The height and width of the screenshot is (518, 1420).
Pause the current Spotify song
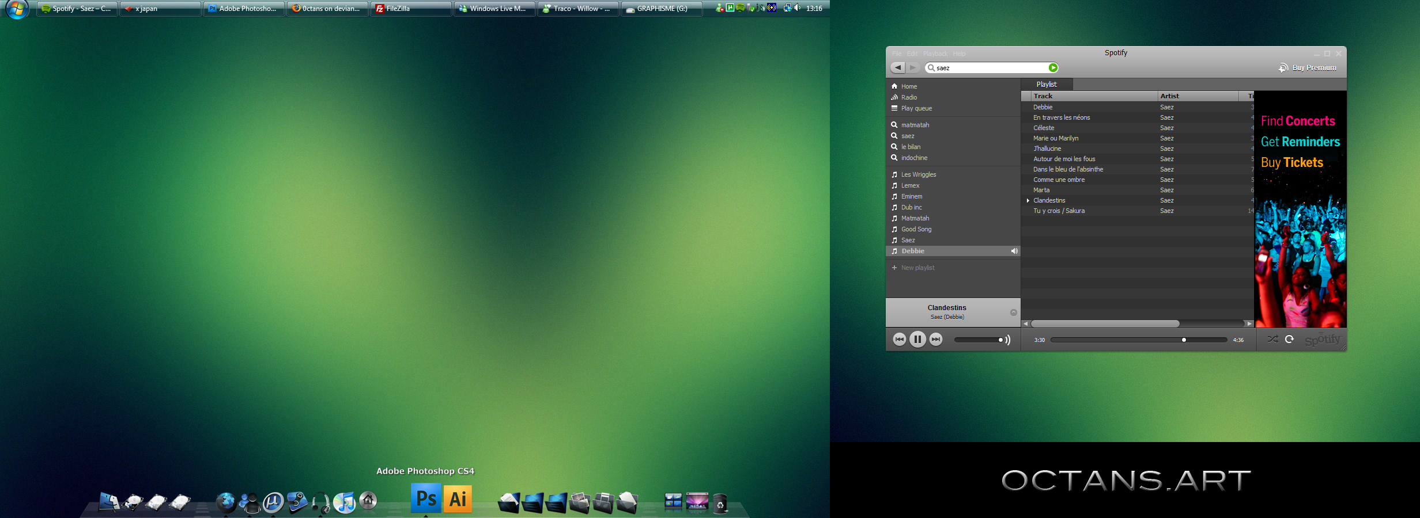point(917,340)
